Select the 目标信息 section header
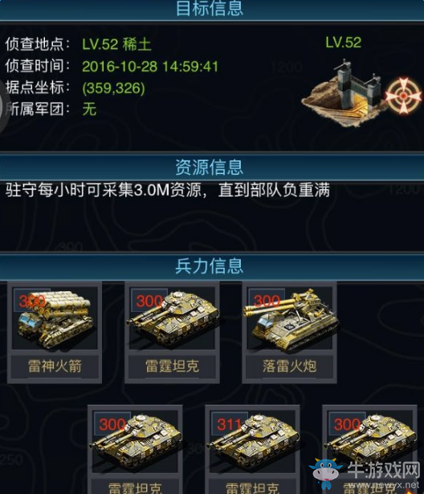Viewport: 424px width, 494px height. pyautogui.click(x=210, y=8)
